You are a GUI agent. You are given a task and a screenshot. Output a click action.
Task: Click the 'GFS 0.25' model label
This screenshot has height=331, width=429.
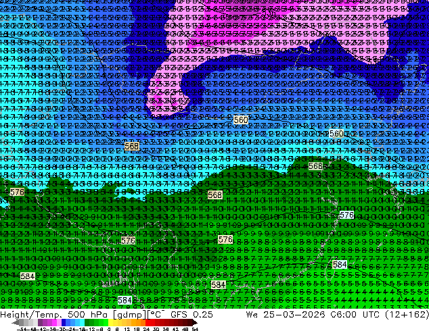[x=191, y=314]
